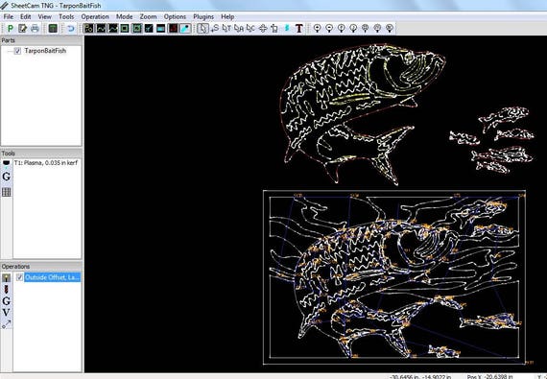Select the arrow pointer selection mode
The image size is (547, 379).
click(202, 28)
